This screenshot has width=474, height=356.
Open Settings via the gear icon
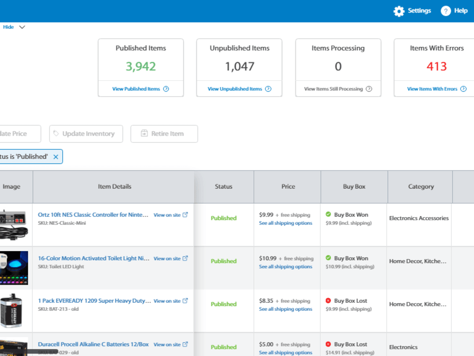pyautogui.click(x=399, y=11)
